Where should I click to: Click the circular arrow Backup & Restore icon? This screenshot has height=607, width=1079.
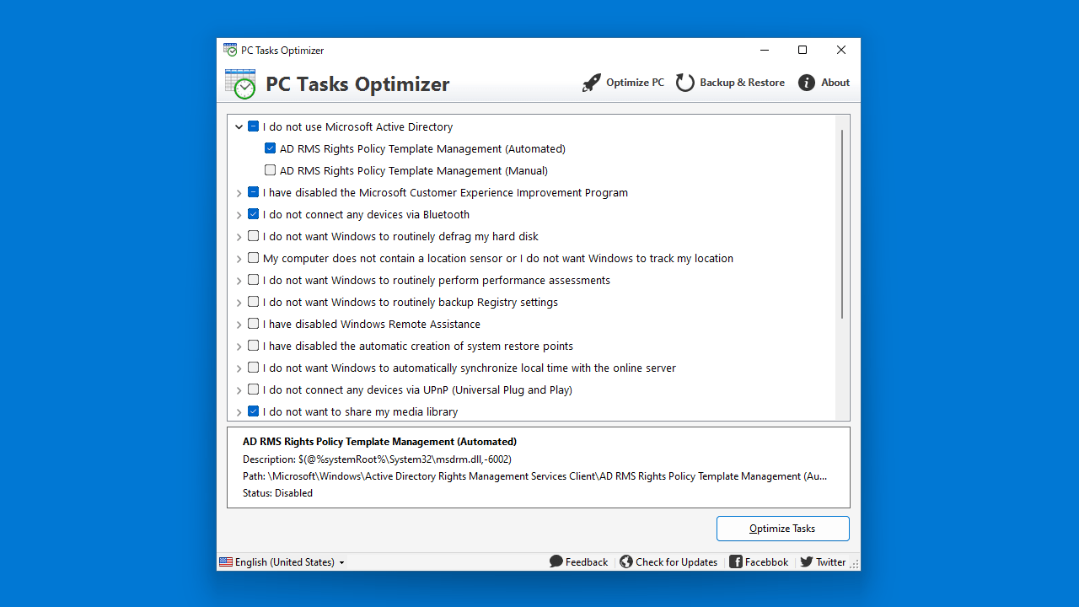click(x=685, y=83)
